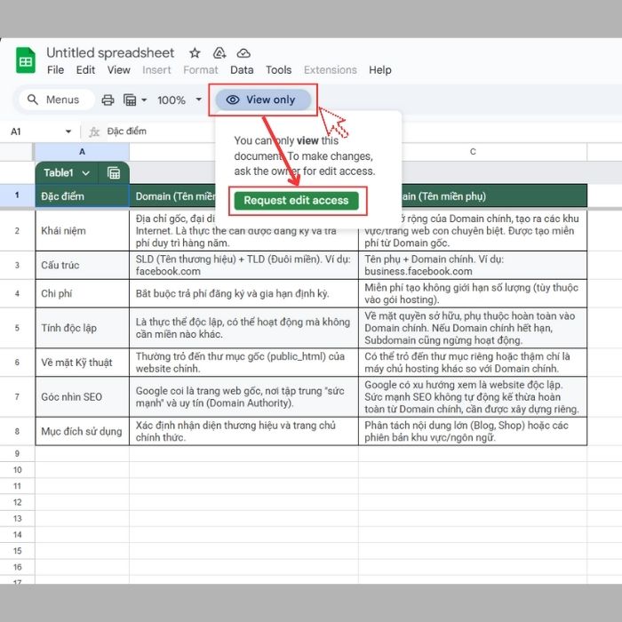Select row 5 header

coord(17,328)
